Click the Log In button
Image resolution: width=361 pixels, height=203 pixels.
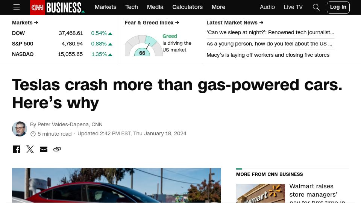pyautogui.click(x=338, y=8)
